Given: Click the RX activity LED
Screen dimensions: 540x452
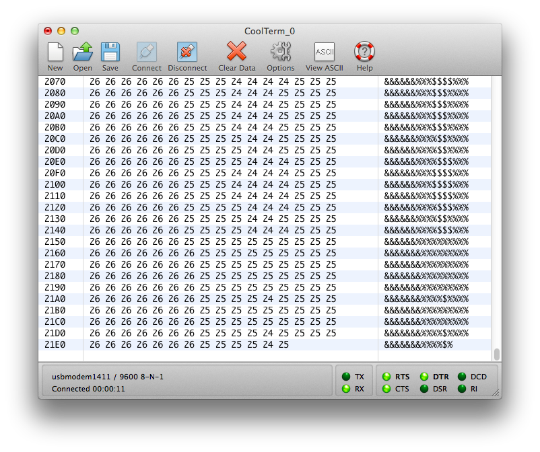Looking at the screenshot, I should tap(346, 389).
